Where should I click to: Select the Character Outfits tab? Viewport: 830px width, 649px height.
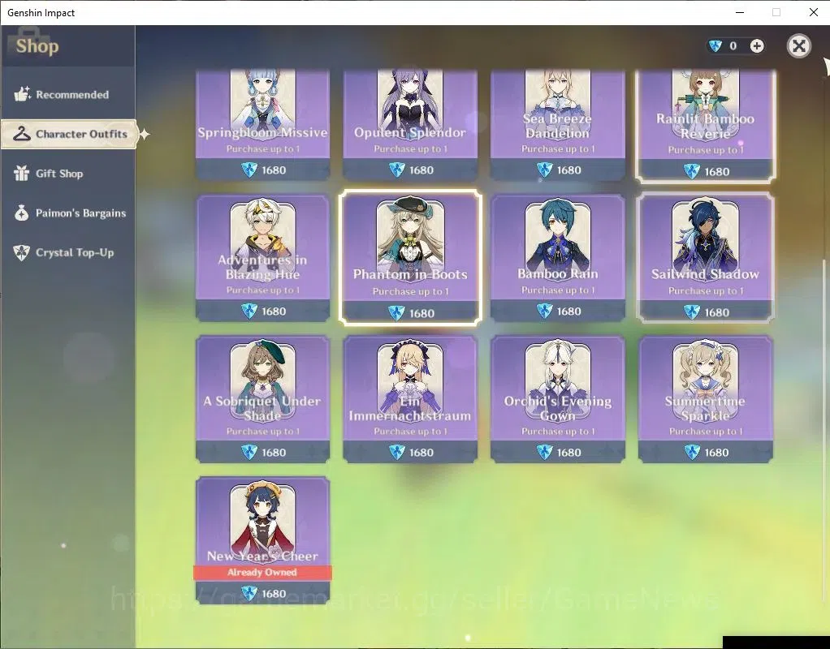(x=69, y=134)
